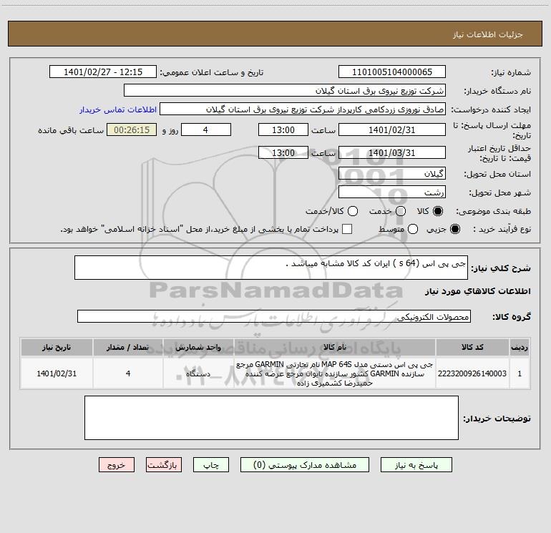Select the کالا/خدمت radio option
Image resolution: width=551 pixels, height=533 pixels.
click(353, 211)
